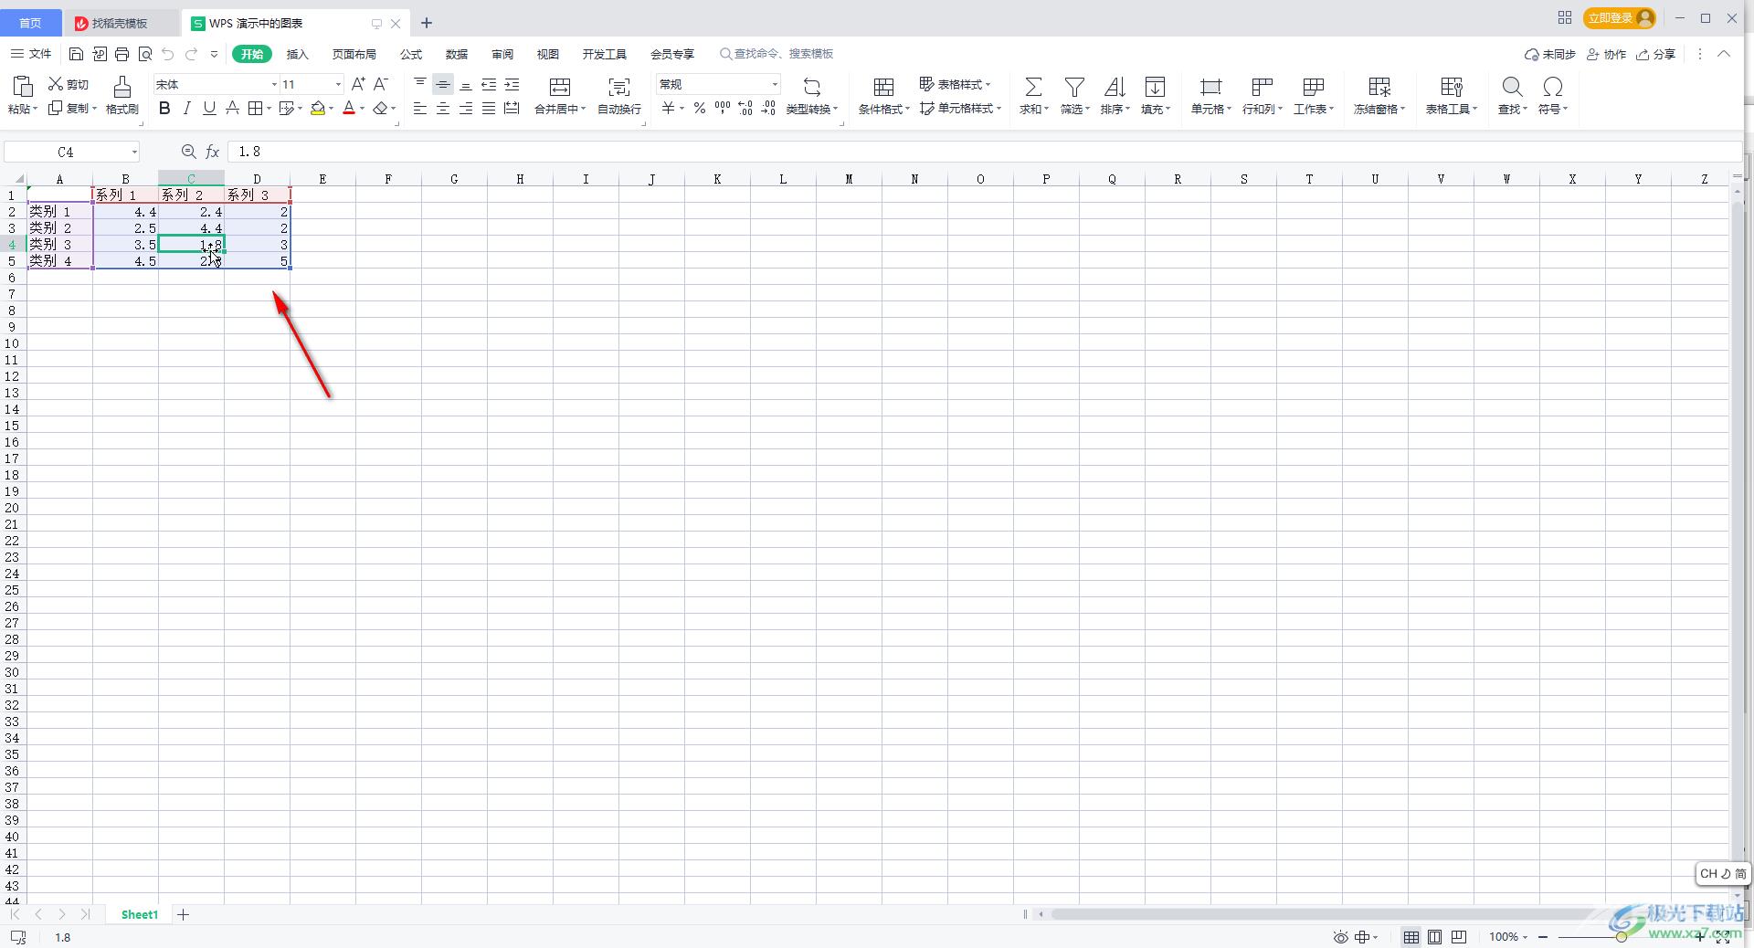Open Print Preview from quick toolbar

144,54
